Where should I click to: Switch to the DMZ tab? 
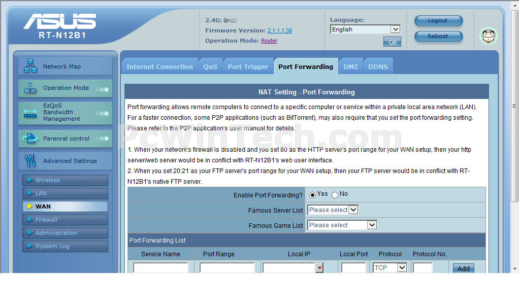coord(350,66)
